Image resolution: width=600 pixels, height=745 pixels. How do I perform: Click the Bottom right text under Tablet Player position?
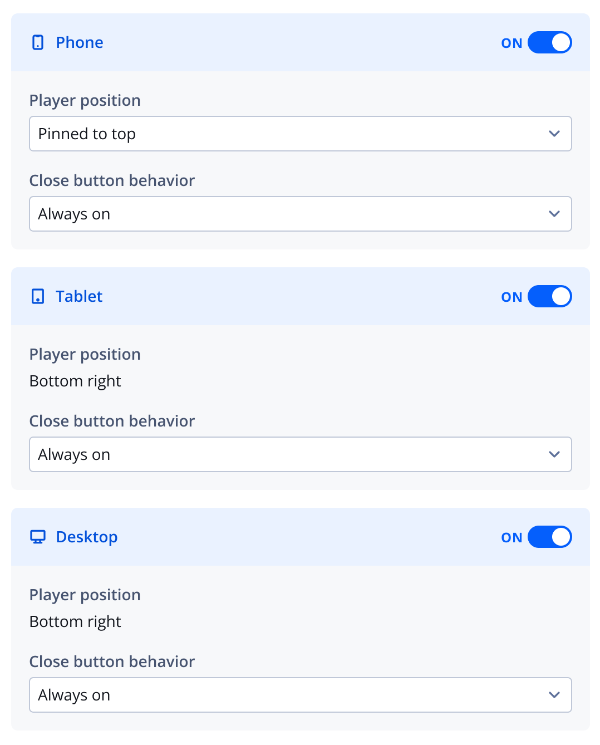[x=75, y=381]
